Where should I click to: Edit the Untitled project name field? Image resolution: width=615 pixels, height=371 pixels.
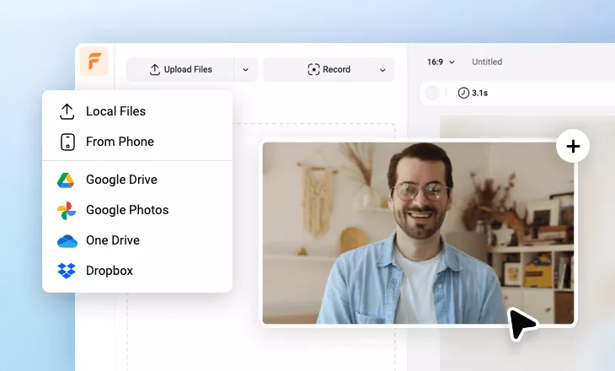coord(487,62)
